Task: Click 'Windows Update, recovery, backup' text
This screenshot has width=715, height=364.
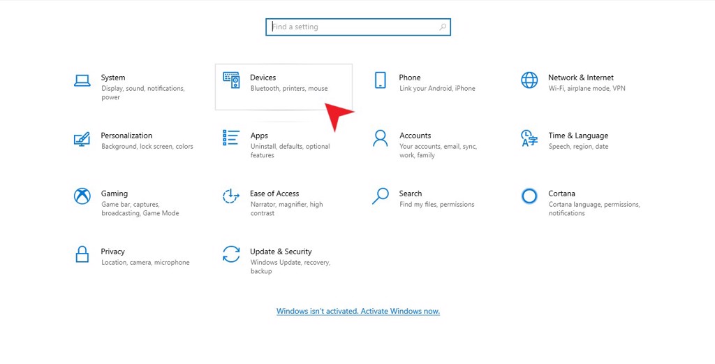Action: click(290, 267)
